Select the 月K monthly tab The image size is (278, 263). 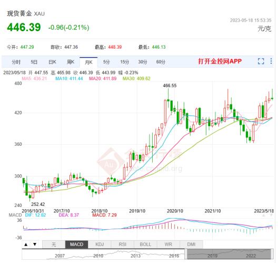pyautogui.click(x=88, y=62)
